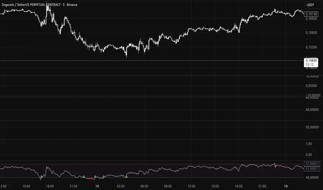Click the 0,16000 price axis label
Viewport: 323px width, 190px height.
[311, 19]
